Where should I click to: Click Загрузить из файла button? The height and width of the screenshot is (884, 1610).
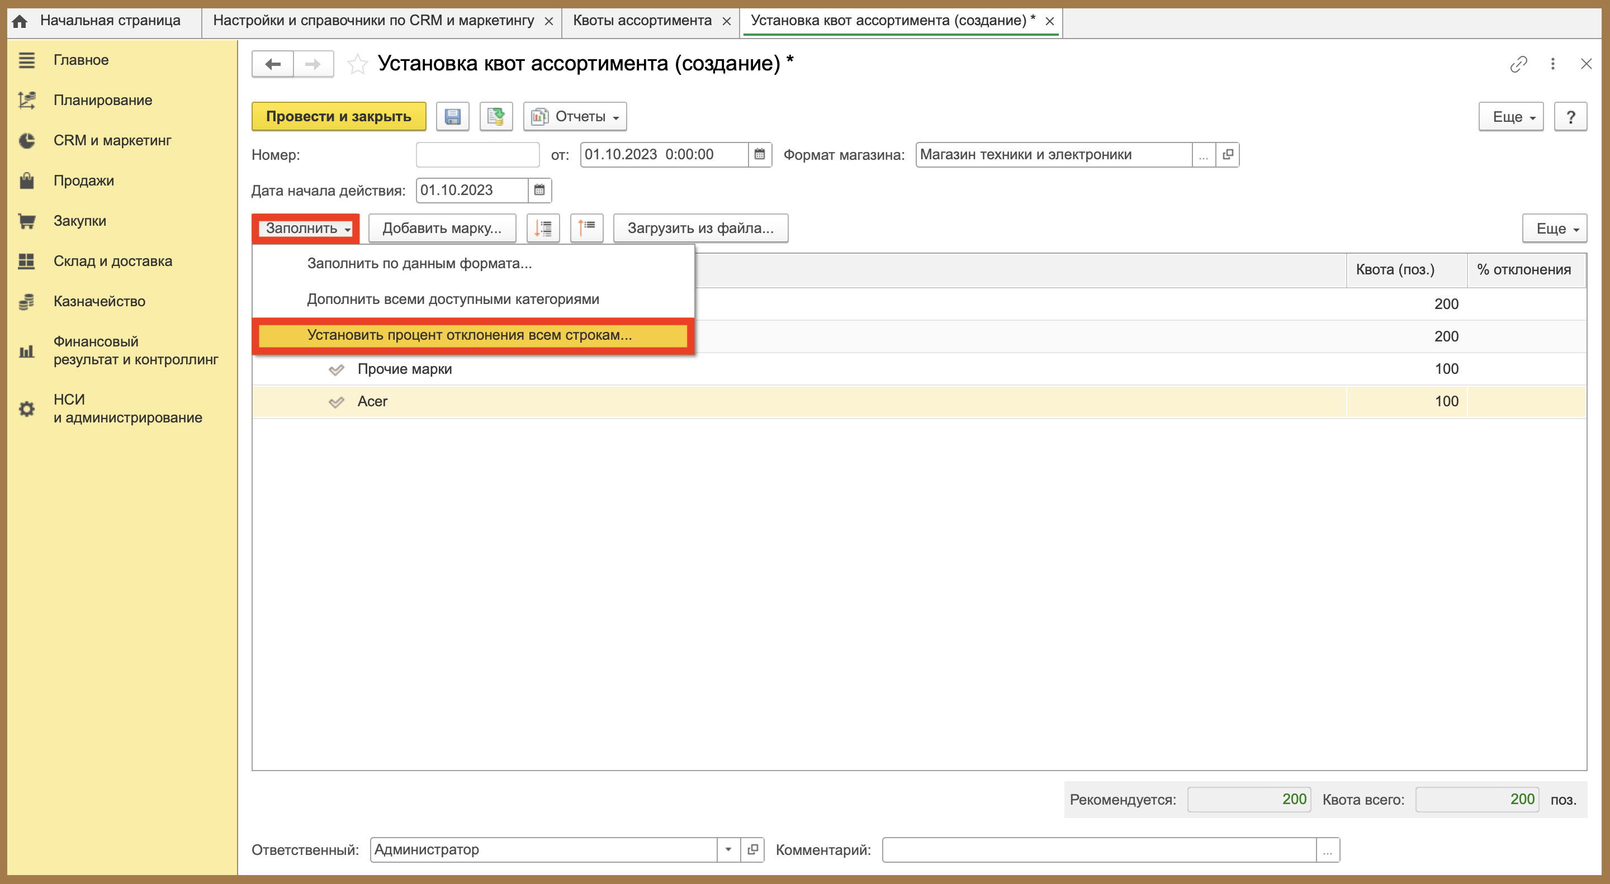700,228
